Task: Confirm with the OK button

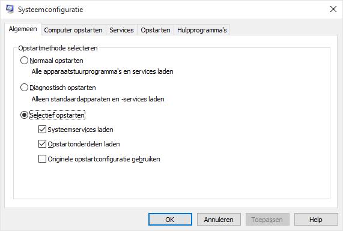Action: pos(170,220)
